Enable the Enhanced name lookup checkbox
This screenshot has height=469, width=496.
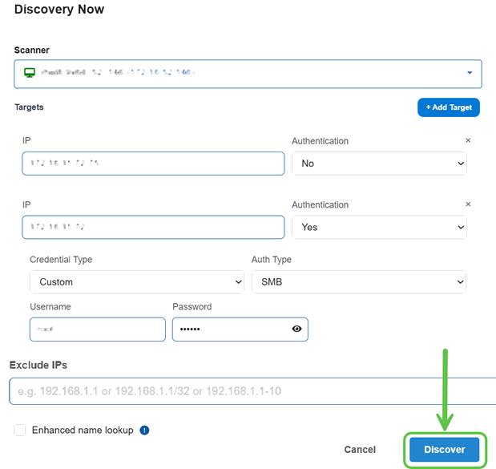tap(20, 431)
